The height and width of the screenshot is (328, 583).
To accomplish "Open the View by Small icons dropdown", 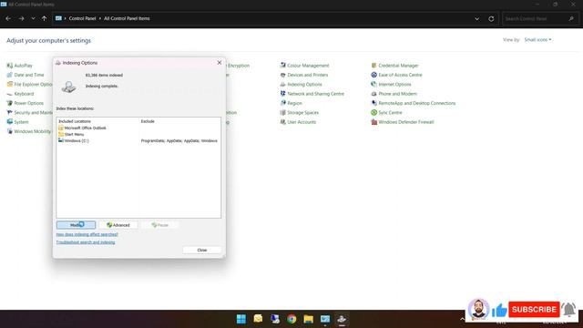I will point(537,40).
